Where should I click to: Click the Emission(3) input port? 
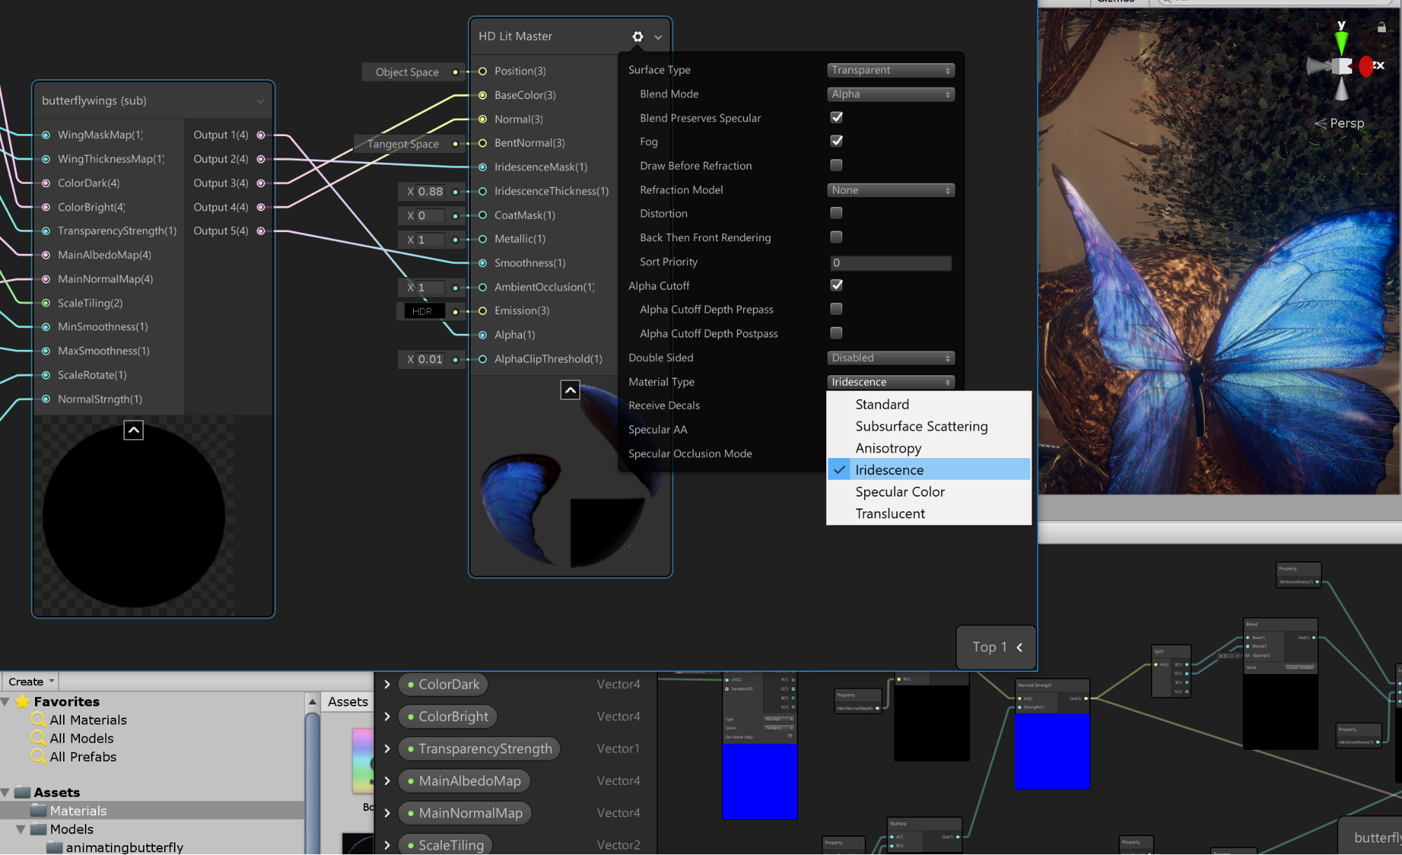point(483,311)
